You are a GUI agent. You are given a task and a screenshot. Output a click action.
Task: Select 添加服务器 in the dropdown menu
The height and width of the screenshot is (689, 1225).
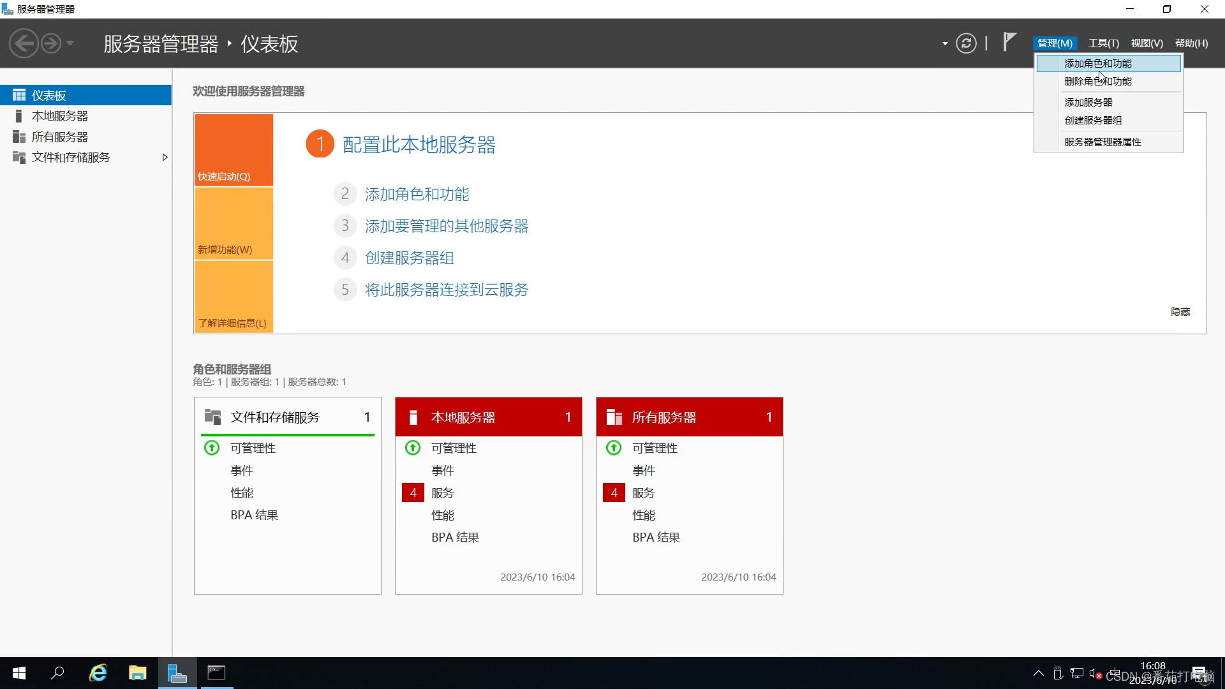coord(1109,102)
